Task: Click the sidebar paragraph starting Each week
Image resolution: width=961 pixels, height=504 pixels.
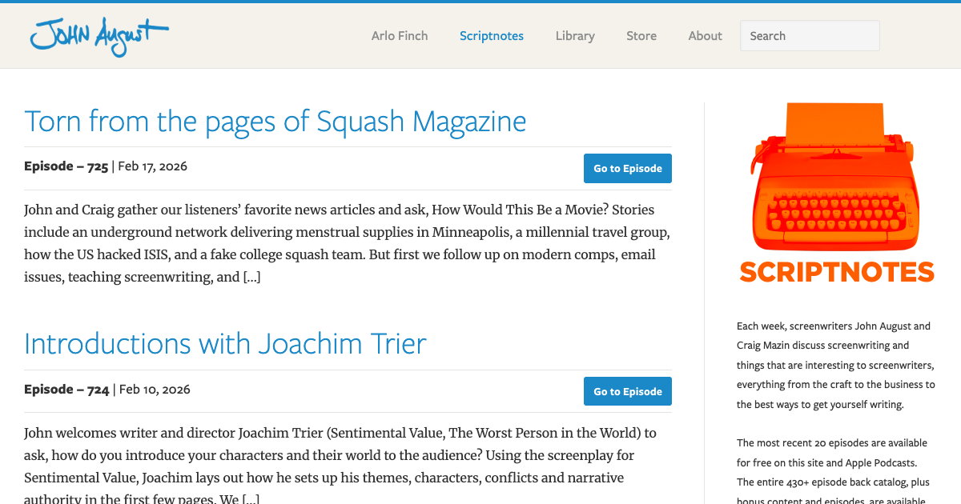Action: 836,365
